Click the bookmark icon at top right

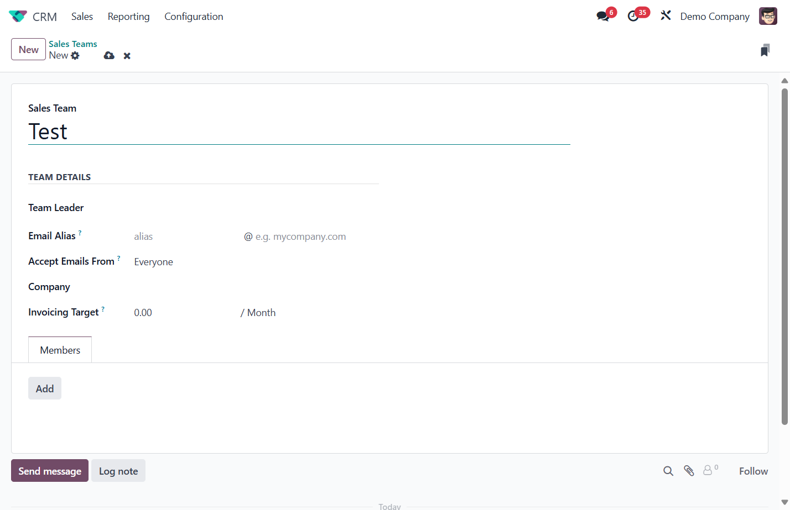point(765,50)
